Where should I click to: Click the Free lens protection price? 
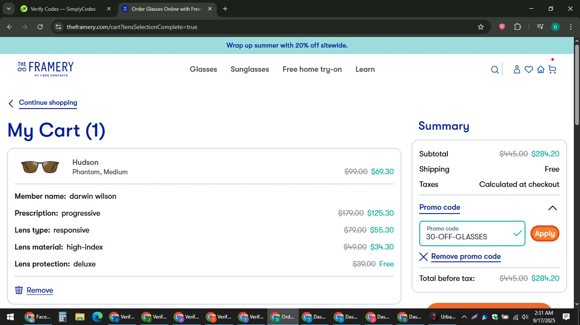386,264
